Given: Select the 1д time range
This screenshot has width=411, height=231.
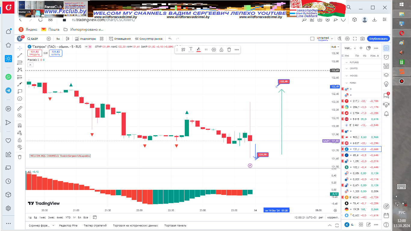Looking at the screenshot, I should pyautogui.click(x=30, y=217).
